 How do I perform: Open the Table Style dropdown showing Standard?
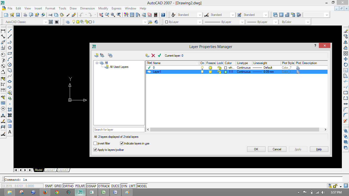(266, 15)
